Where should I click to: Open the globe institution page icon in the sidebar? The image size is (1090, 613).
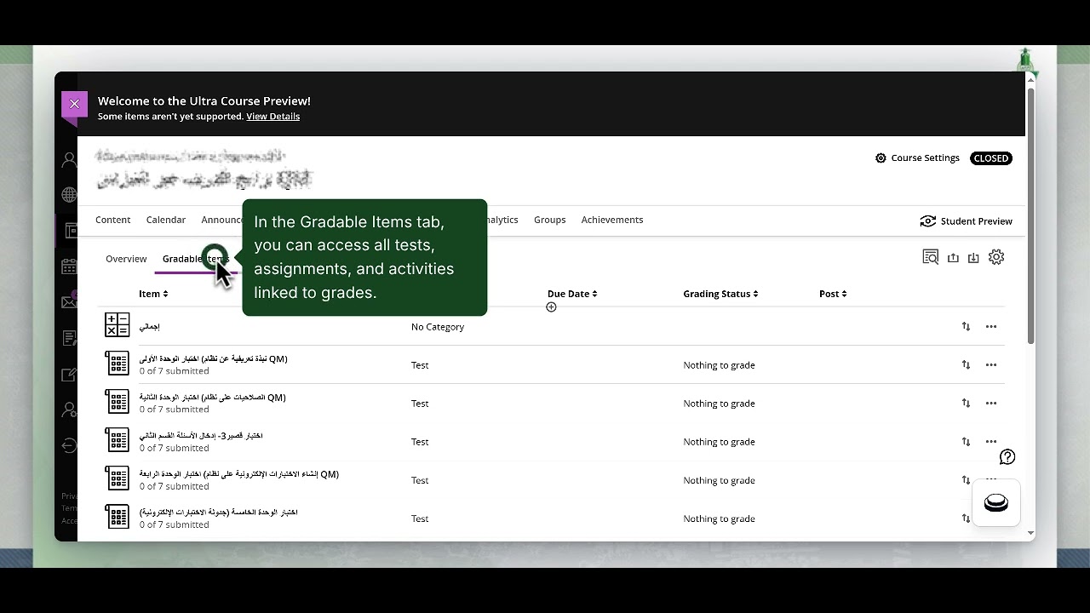(69, 195)
